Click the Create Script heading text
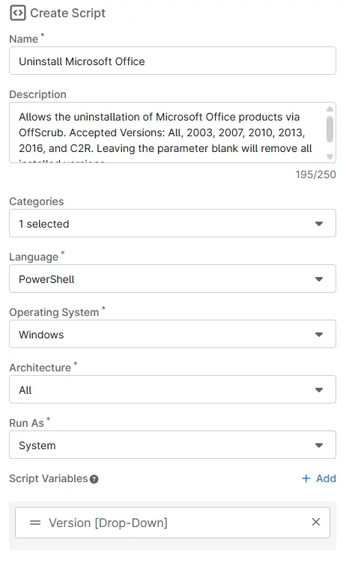 click(x=67, y=13)
